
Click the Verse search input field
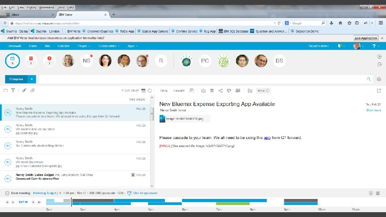pyautogui.click(x=203, y=79)
